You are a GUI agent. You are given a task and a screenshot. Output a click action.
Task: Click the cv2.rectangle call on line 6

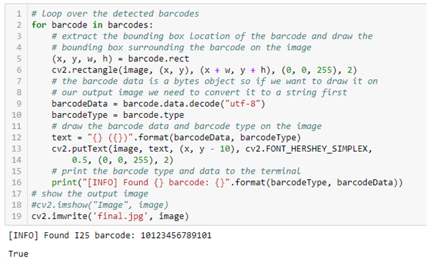tap(205, 70)
